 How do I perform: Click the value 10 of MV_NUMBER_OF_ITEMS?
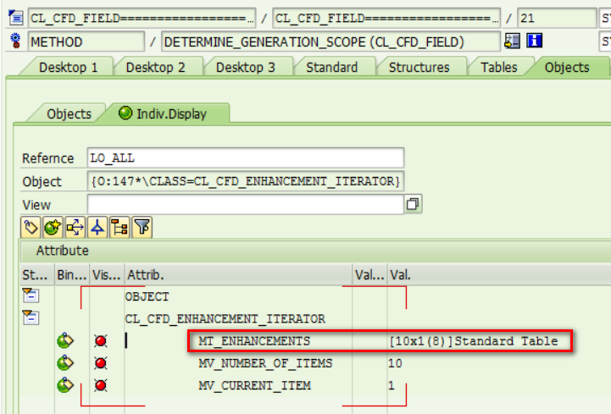click(395, 363)
